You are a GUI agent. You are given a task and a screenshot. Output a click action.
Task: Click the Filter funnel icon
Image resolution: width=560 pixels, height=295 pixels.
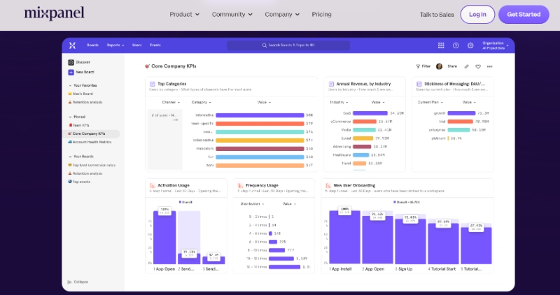(x=419, y=66)
